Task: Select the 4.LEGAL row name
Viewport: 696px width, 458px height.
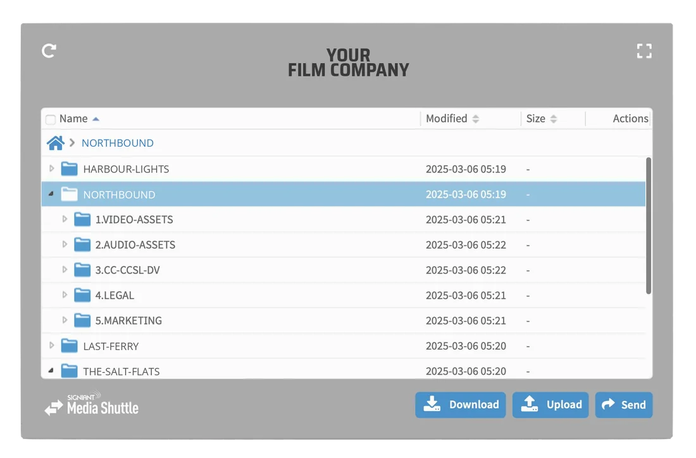Action: click(115, 296)
